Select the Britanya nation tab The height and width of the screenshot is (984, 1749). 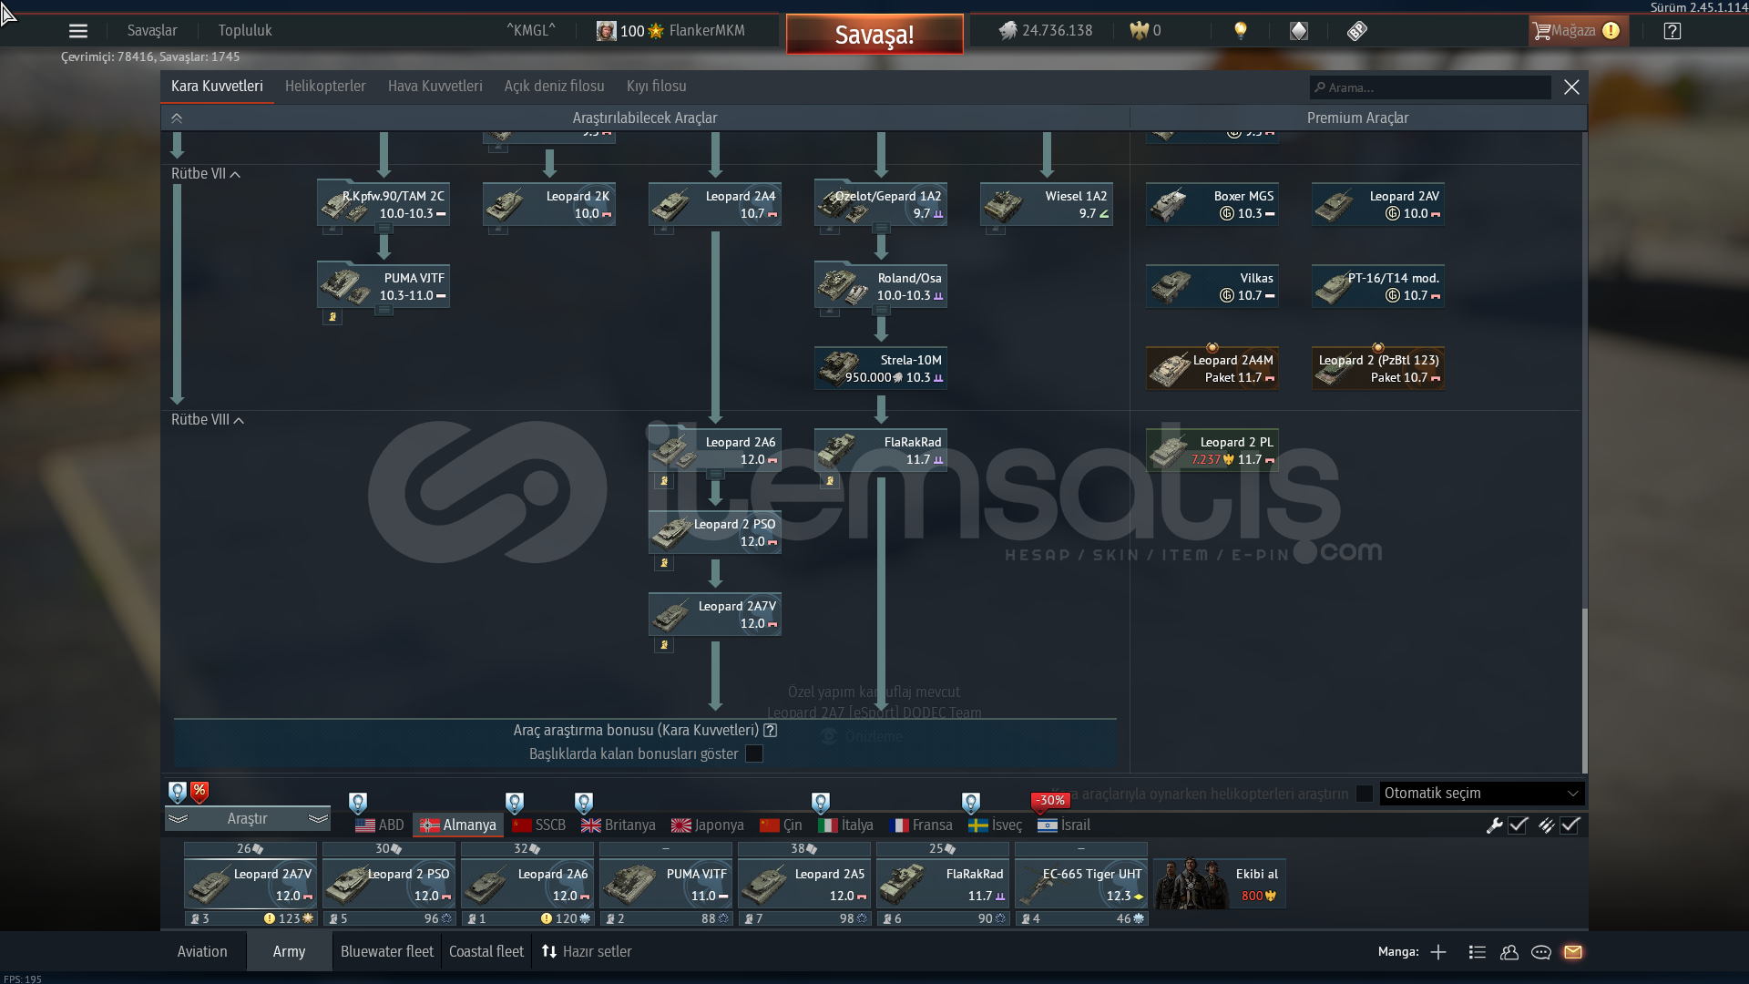tap(619, 825)
